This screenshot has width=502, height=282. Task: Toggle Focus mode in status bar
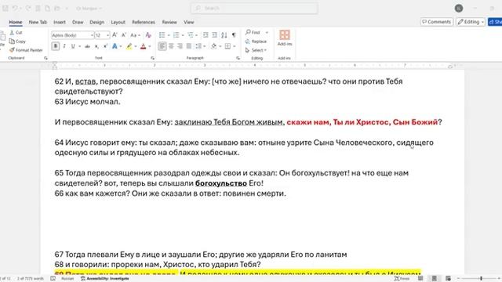[402, 279]
